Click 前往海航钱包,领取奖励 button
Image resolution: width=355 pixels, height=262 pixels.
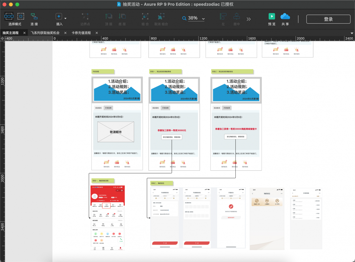coord(235,136)
